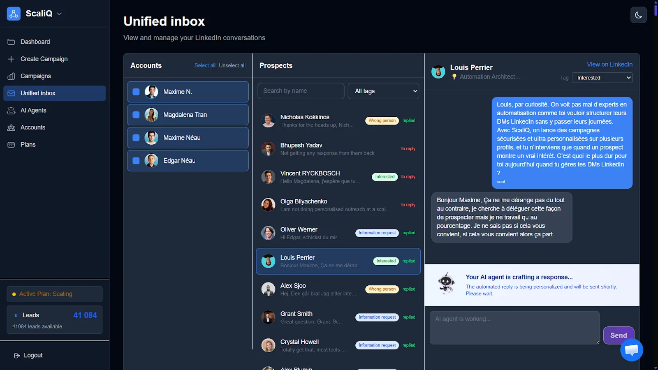Click the Dashboard folder icon in sidebar
Image resolution: width=658 pixels, height=370 pixels.
tap(11, 42)
